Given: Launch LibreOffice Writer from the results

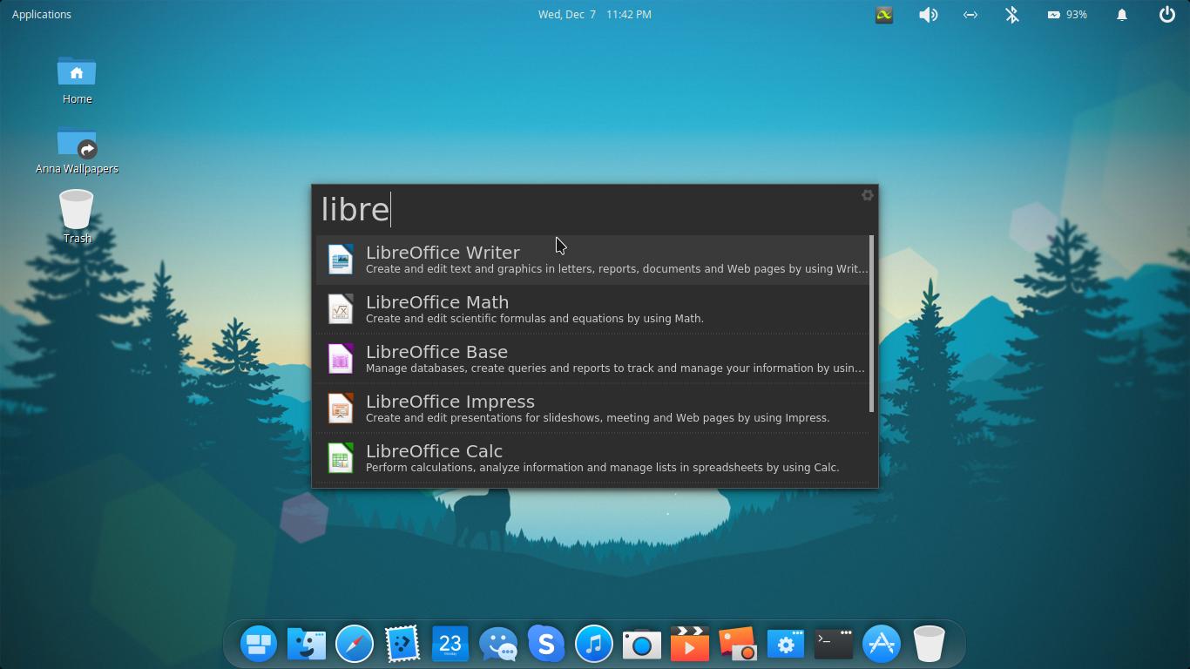Looking at the screenshot, I should point(595,259).
